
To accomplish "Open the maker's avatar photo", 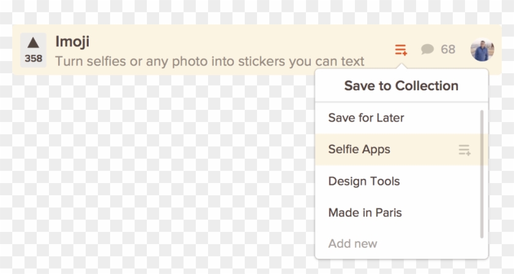I will click(482, 49).
